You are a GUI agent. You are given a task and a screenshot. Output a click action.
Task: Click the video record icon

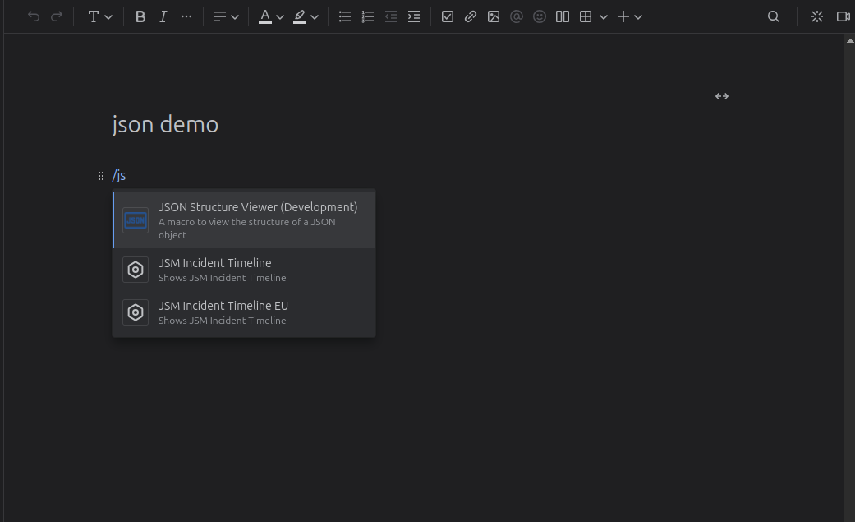(x=843, y=16)
